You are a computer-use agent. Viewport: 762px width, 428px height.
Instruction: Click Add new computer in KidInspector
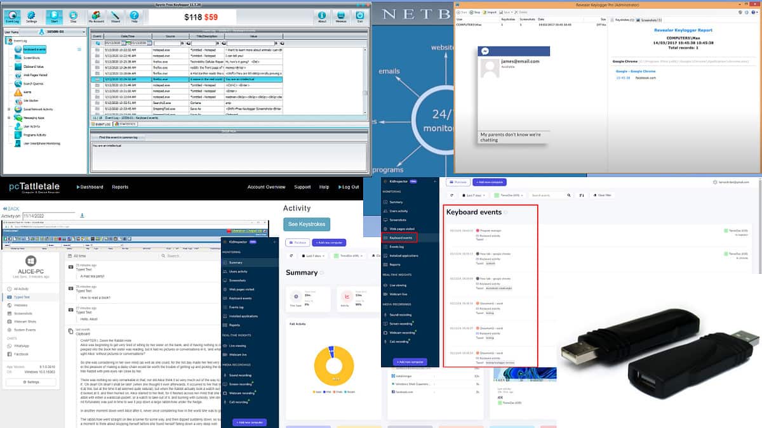[x=249, y=422]
